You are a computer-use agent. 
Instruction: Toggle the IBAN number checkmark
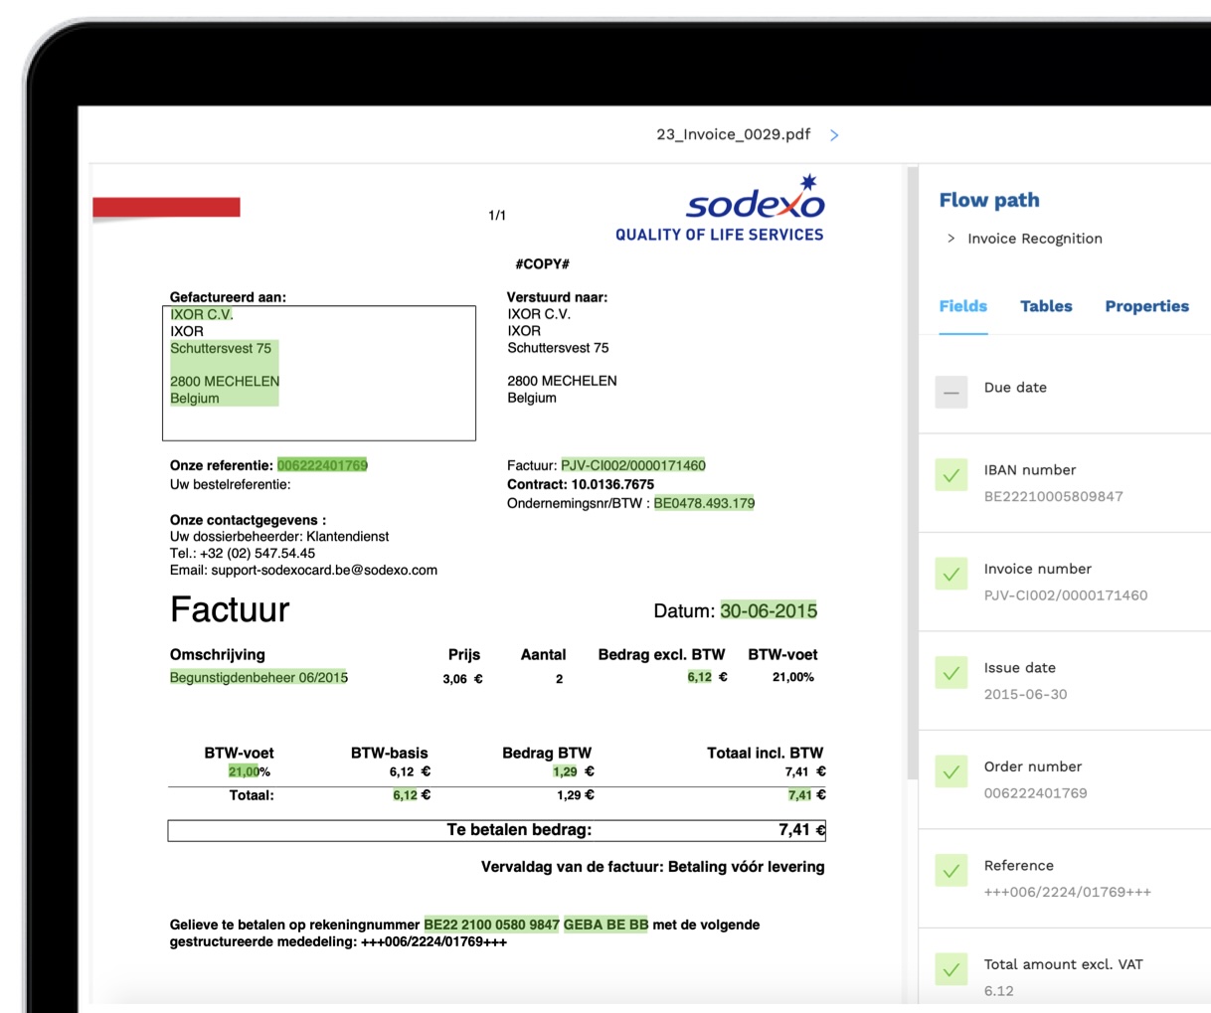pos(951,475)
